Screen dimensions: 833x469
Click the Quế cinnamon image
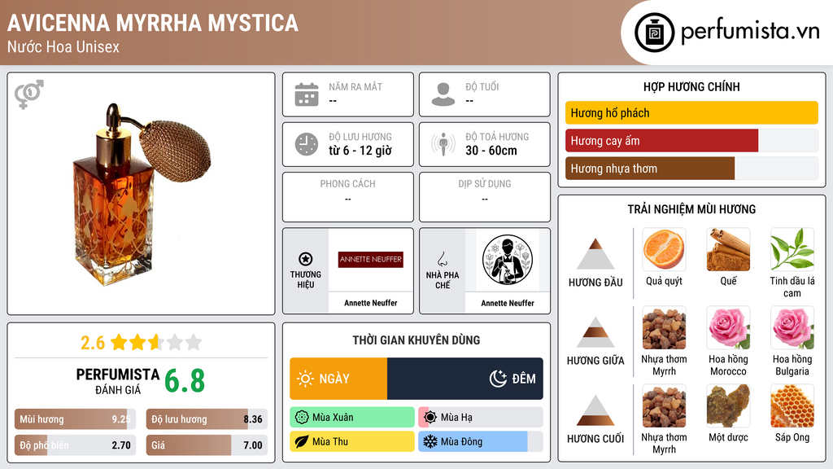(728, 249)
